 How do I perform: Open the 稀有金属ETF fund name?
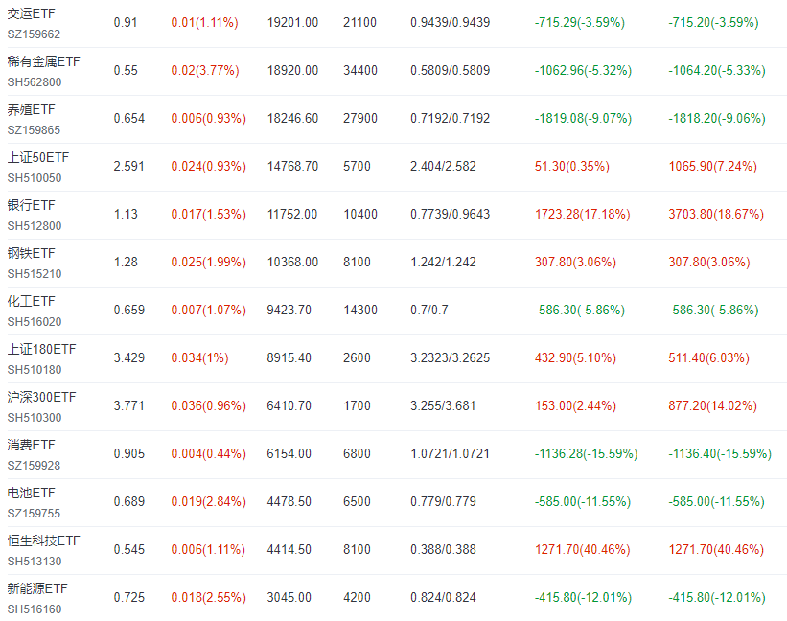(x=44, y=61)
